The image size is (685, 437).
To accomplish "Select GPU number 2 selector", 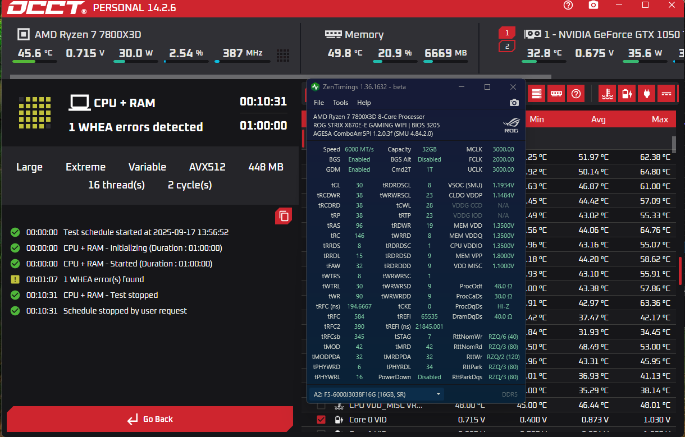I will [507, 46].
